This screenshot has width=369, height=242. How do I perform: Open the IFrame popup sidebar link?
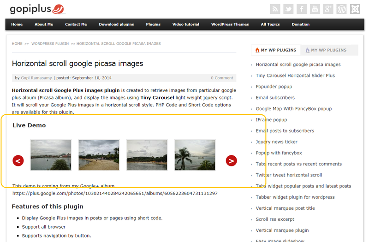(x=271, y=120)
